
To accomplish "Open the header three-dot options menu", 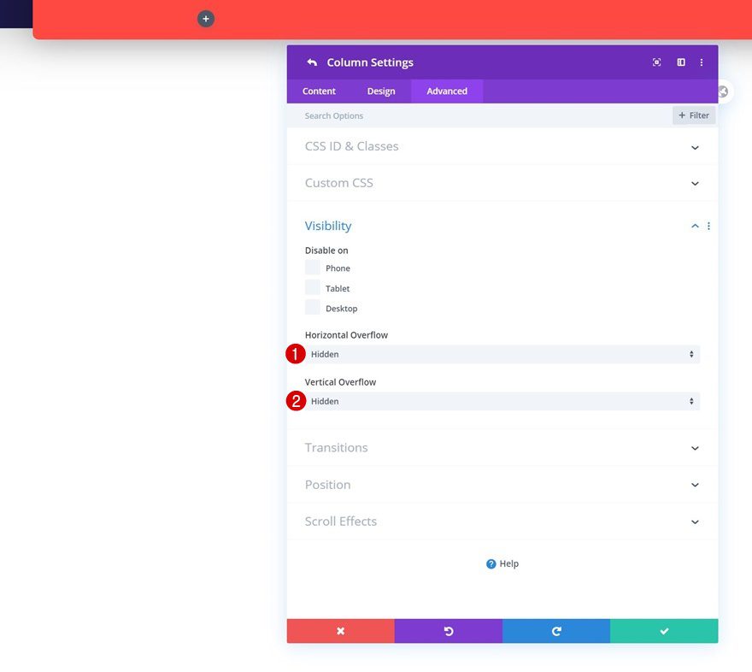I will click(x=702, y=62).
